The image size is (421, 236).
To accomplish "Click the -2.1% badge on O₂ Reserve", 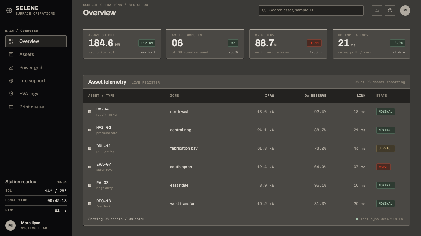I will tap(314, 43).
